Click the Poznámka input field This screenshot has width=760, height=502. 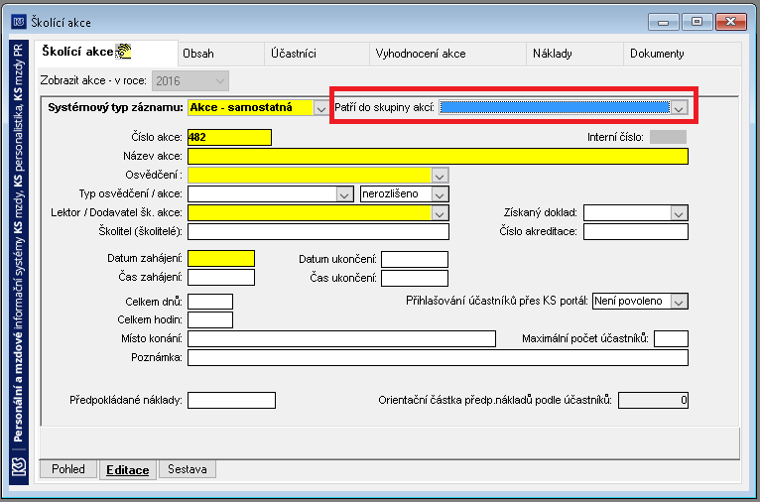(438, 357)
